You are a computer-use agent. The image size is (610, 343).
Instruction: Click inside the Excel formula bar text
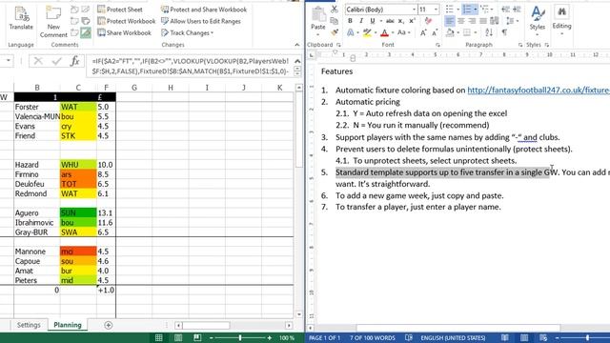191,66
